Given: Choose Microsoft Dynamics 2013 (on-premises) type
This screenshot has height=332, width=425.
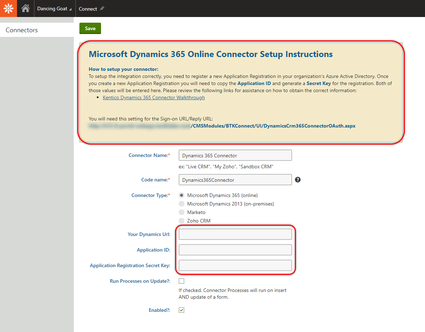Looking at the screenshot, I should pyautogui.click(x=181, y=204).
